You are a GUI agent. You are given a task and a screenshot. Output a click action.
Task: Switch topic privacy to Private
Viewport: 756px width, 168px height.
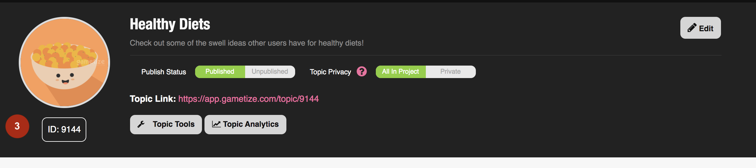pos(451,72)
